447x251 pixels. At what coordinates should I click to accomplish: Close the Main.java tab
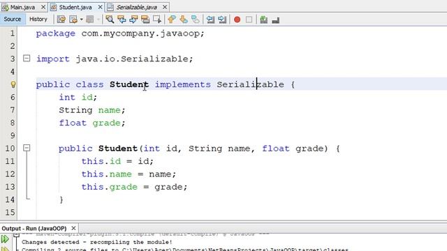[x=43, y=8]
